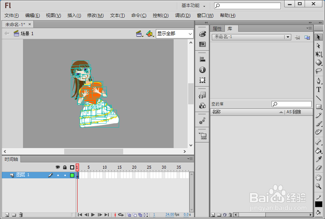Image resolution: width=325 pixels, height=219 pixels.
Task: Select the Eyedropper tool
Action: pos(319,159)
